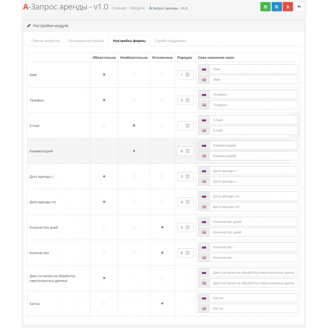Click the Russian flag icon in Имя row
Viewport: 328px width, 328px height.
coord(204,69)
